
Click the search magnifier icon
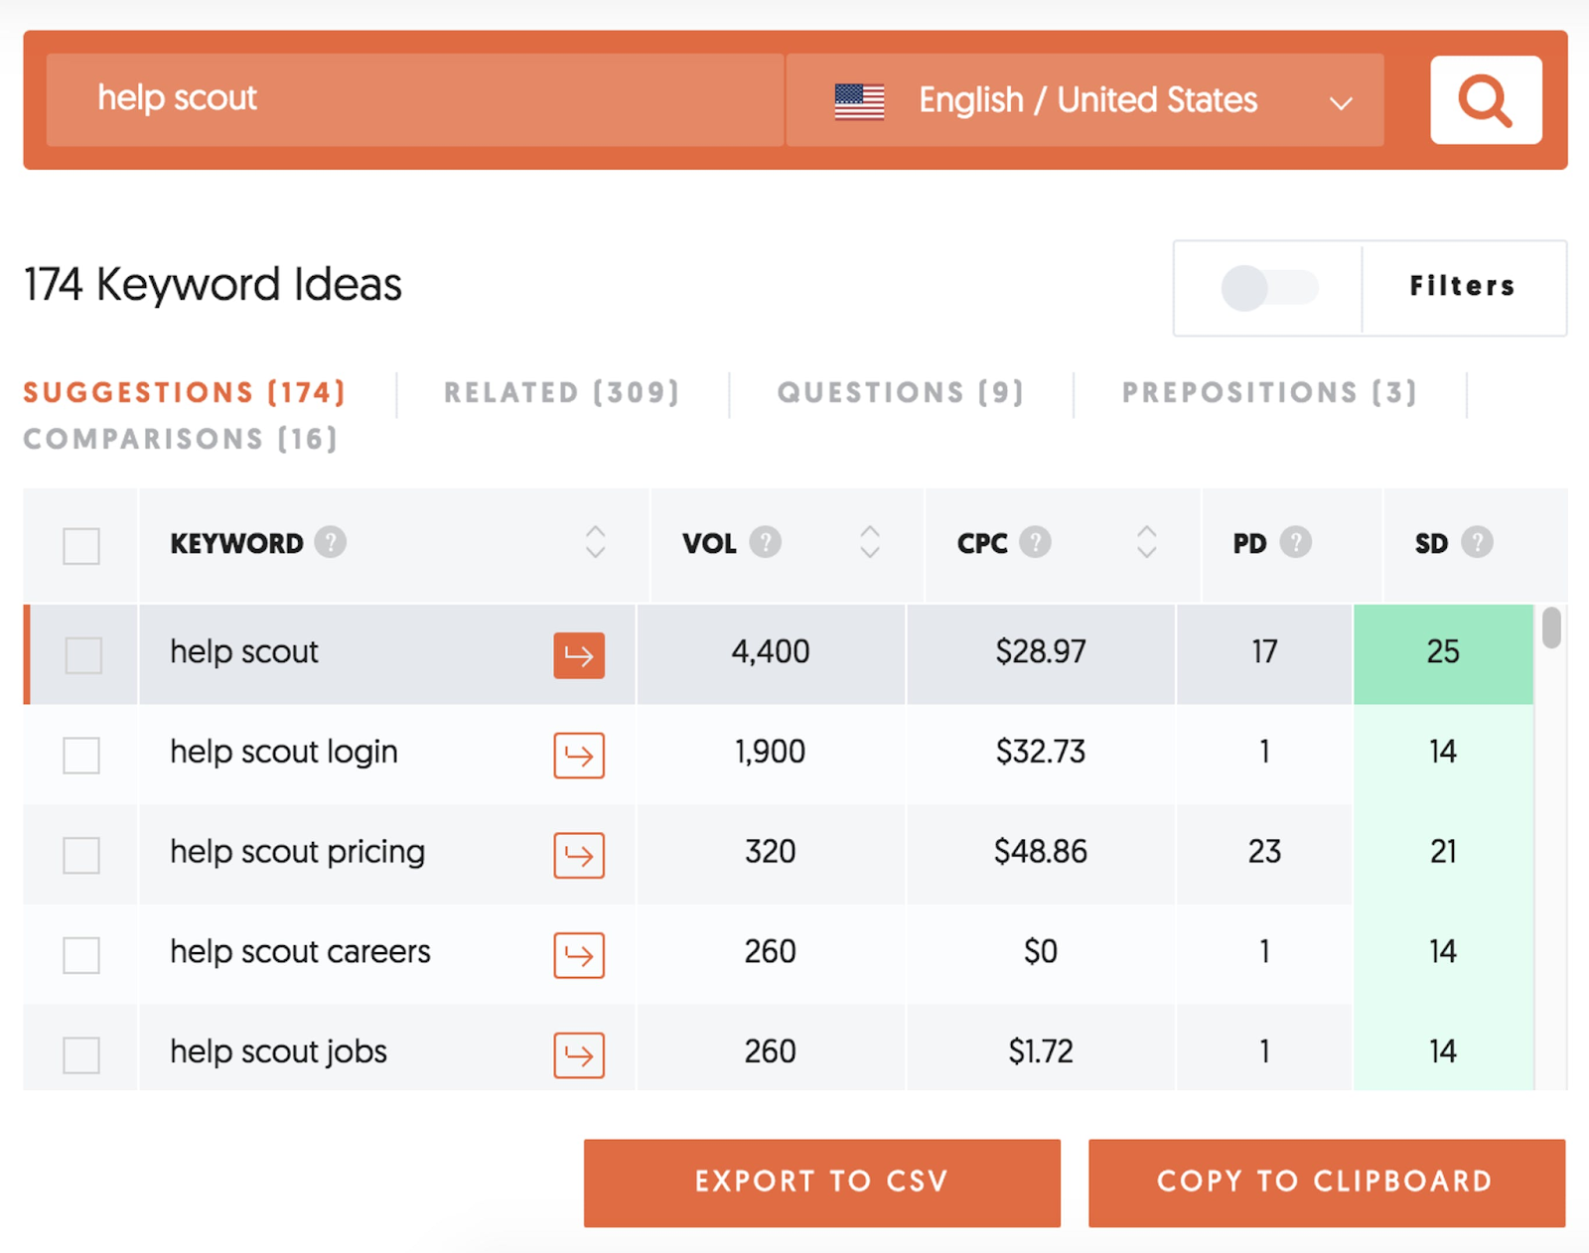pos(1484,99)
